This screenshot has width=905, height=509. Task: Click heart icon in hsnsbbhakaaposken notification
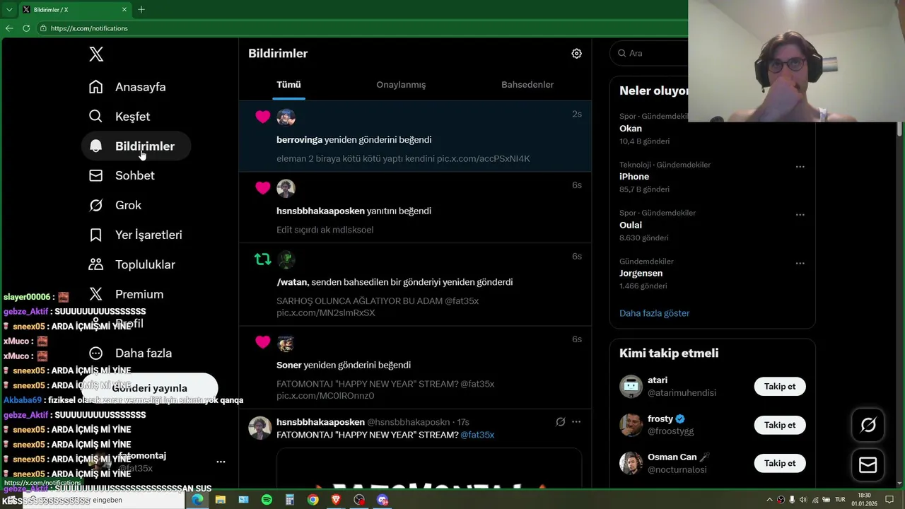pos(262,188)
